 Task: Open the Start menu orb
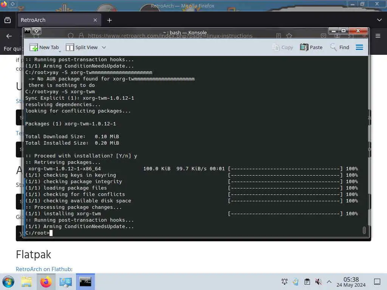coord(8,282)
